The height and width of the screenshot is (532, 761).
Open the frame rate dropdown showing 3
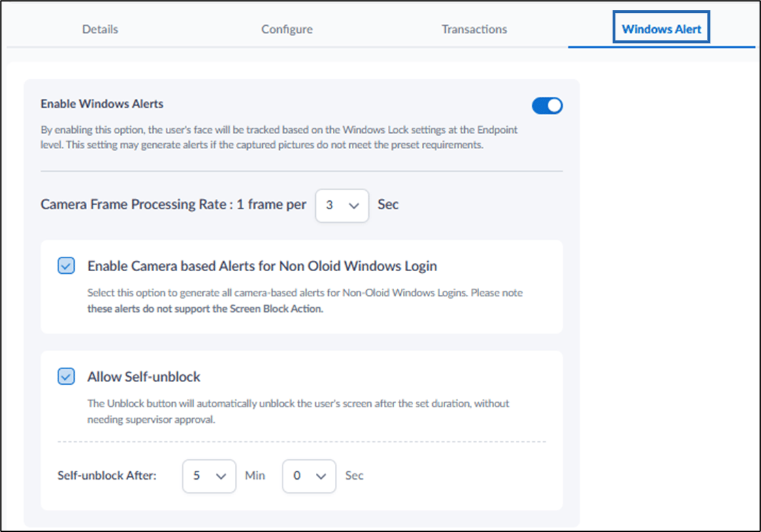coord(342,206)
